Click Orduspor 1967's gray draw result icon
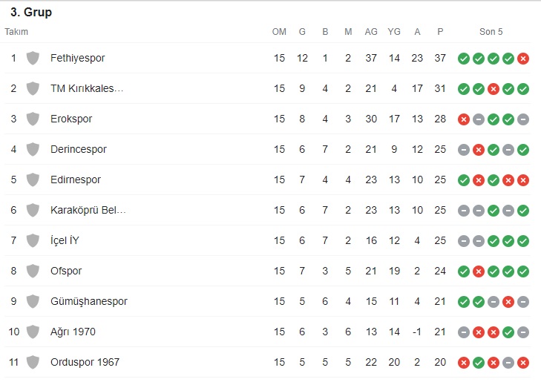The width and height of the screenshot is (541, 382). coord(508,363)
